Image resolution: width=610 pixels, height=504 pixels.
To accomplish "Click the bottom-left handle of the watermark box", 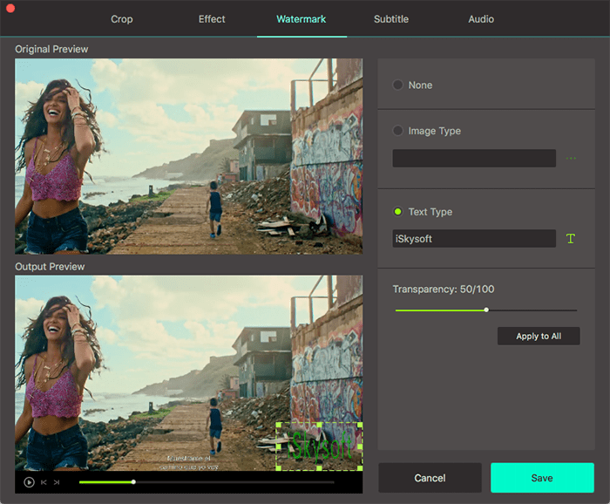I will (278, 468).
